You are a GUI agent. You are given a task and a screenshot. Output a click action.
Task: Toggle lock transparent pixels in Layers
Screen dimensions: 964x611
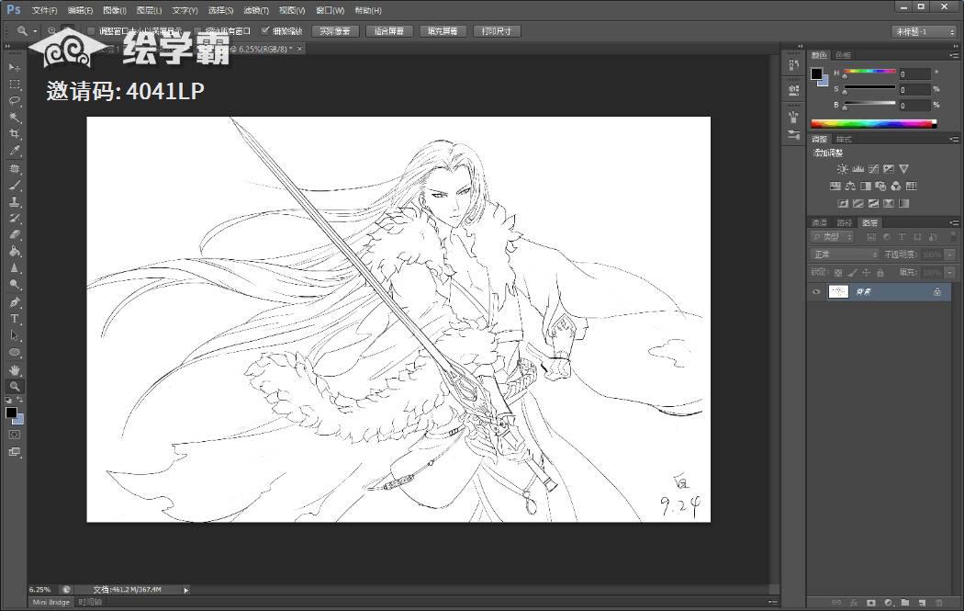pyautogui.click(x=838, y=272)
